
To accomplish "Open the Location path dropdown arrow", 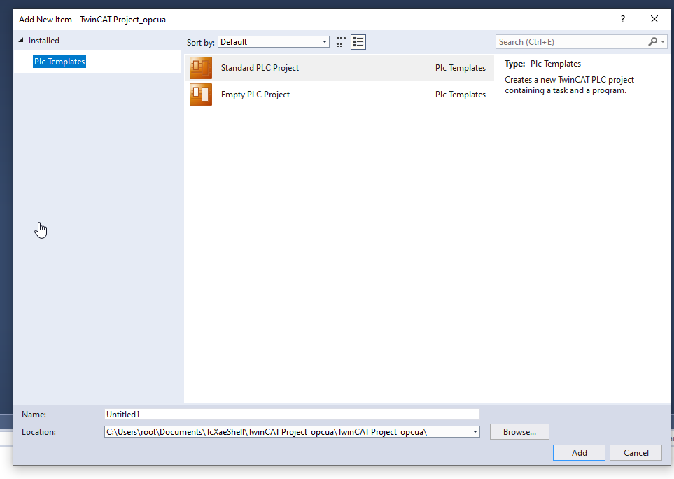I will pyautogui.click(x=475, y=431).
